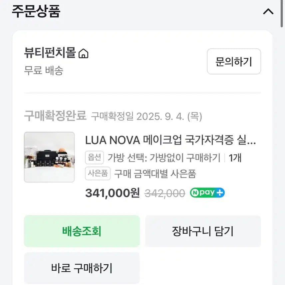Select the 구매확정완료 status text
Image resolution: width=285 pixels, height=285 pixels.
(55, 116)
